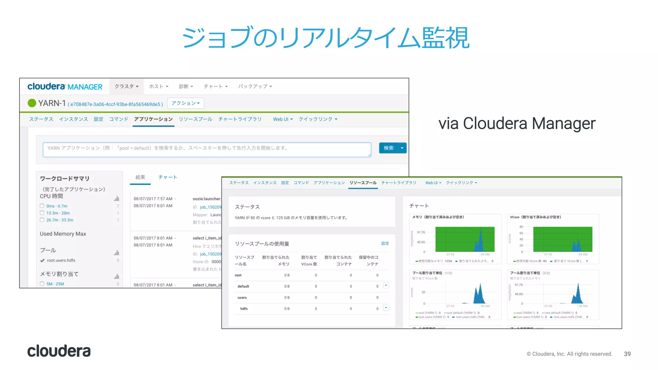This screenshot has height=370, width=658.
Task: Open the リソースプール tab in YARN-1 window
Action: click(x=195, y=119)
